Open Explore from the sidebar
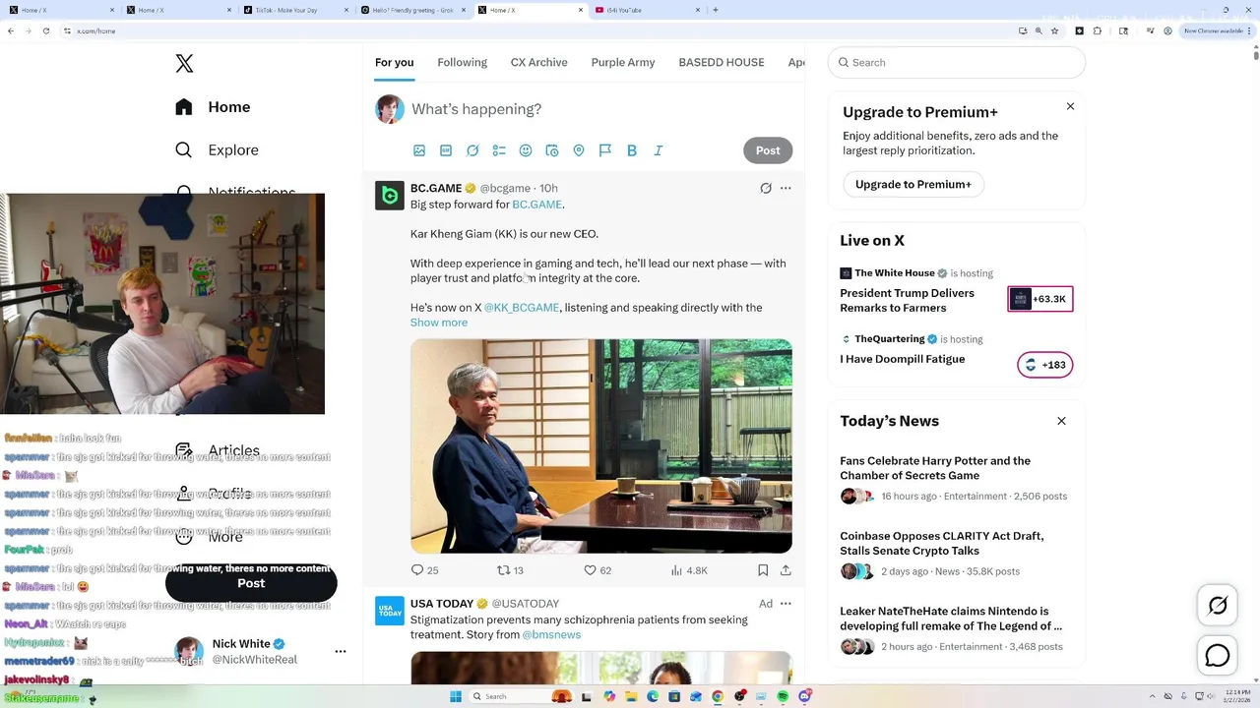Screen dimensions: 1260x708 click(x=217, y=150)
